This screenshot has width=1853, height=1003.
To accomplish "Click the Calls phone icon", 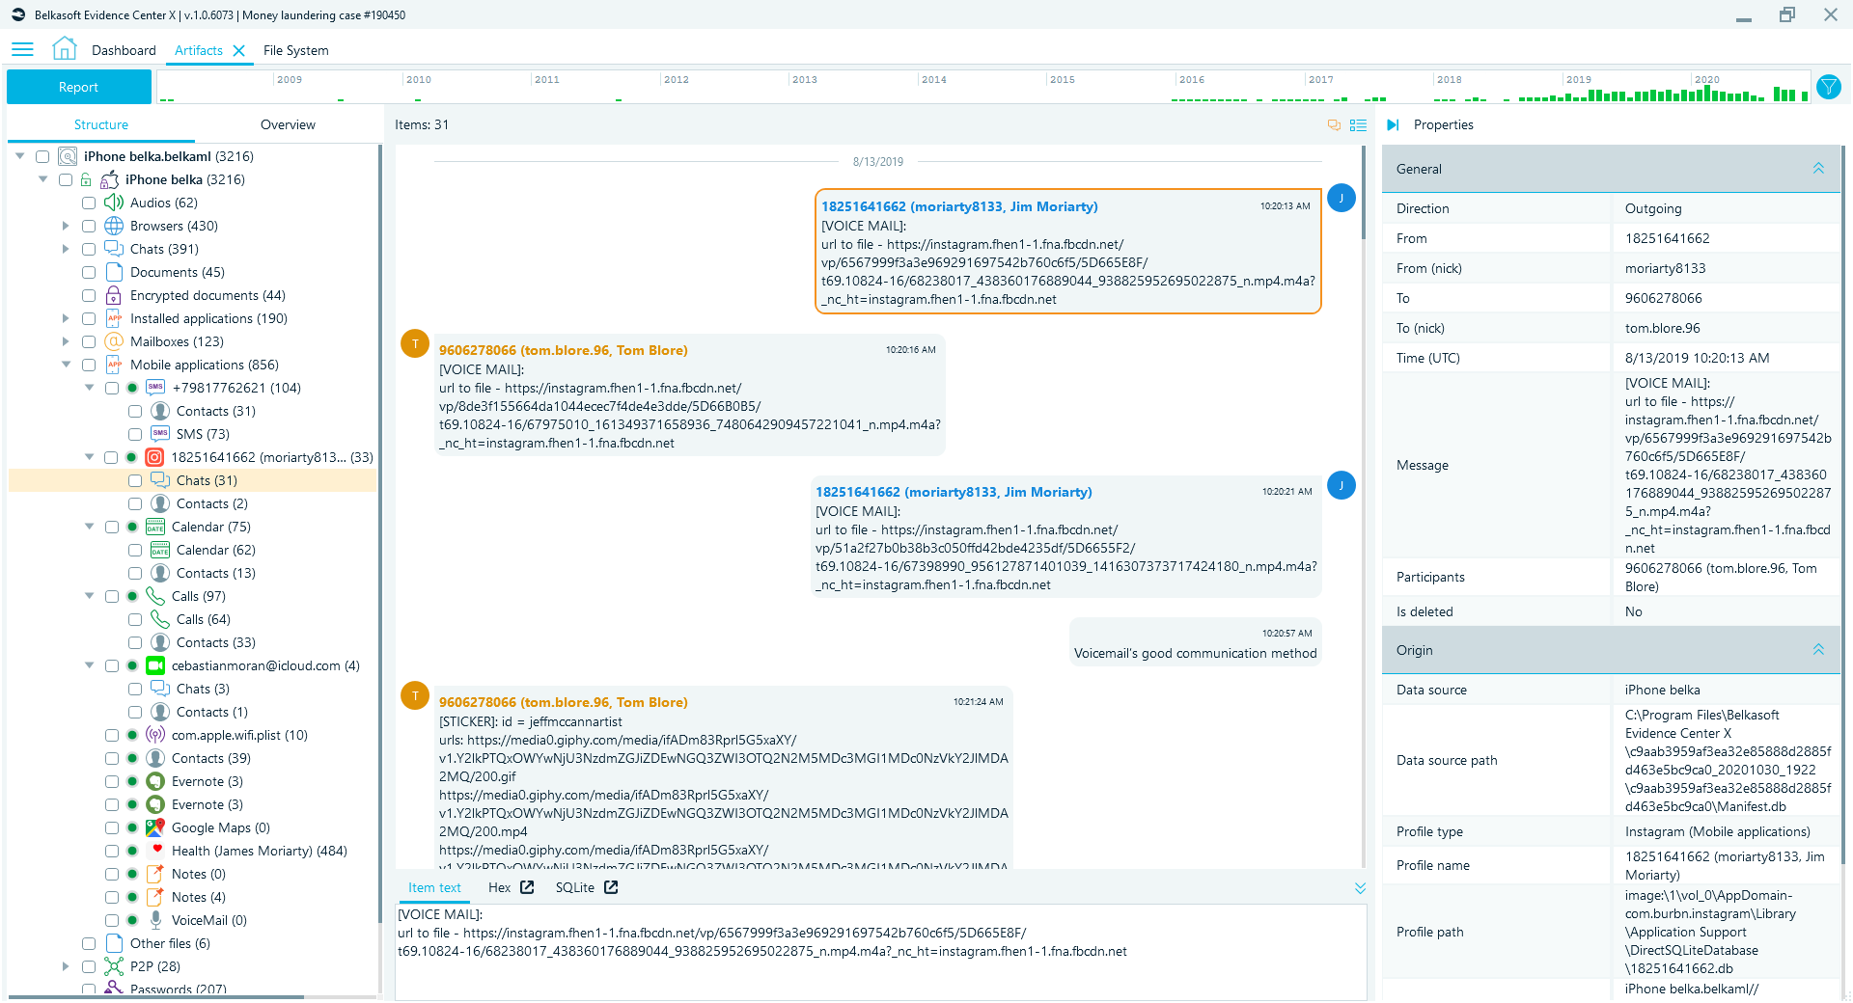I will click(154, 596).
